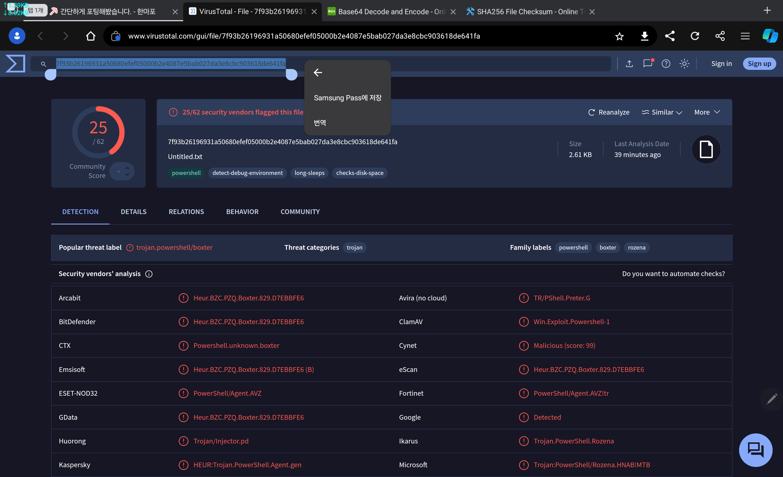Click the file type document icon

706,149
